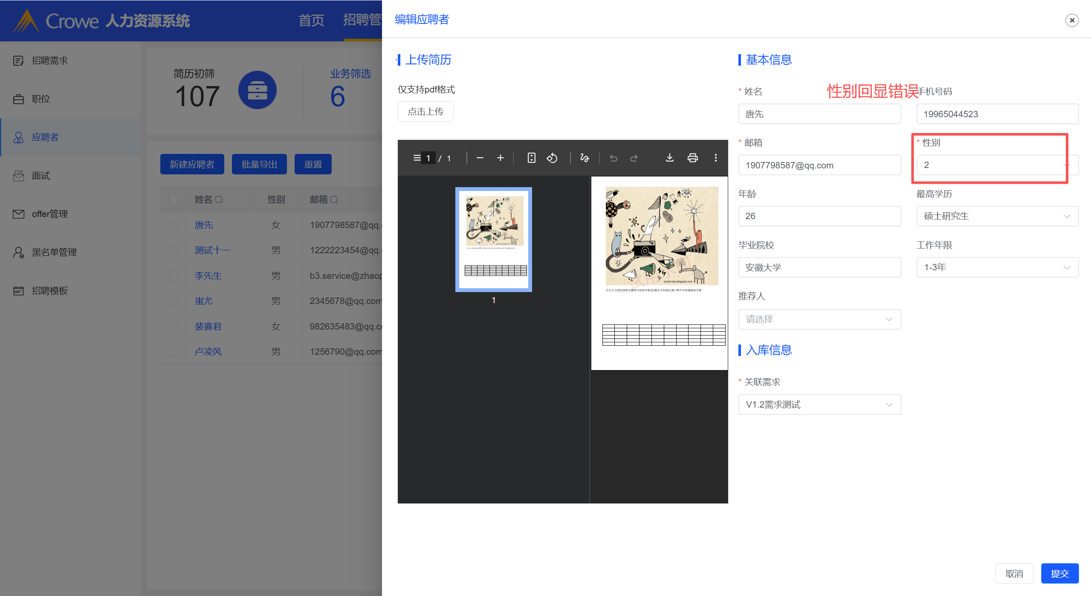Image resolution: width=1091 pixels, height=596 pixels.
Task: Click the PDF print icon
Action: 692,158
